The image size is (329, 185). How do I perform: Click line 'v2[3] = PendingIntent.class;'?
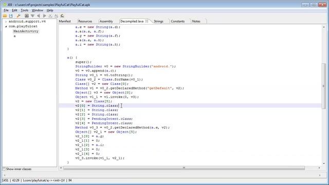click(x=104, y=119)
